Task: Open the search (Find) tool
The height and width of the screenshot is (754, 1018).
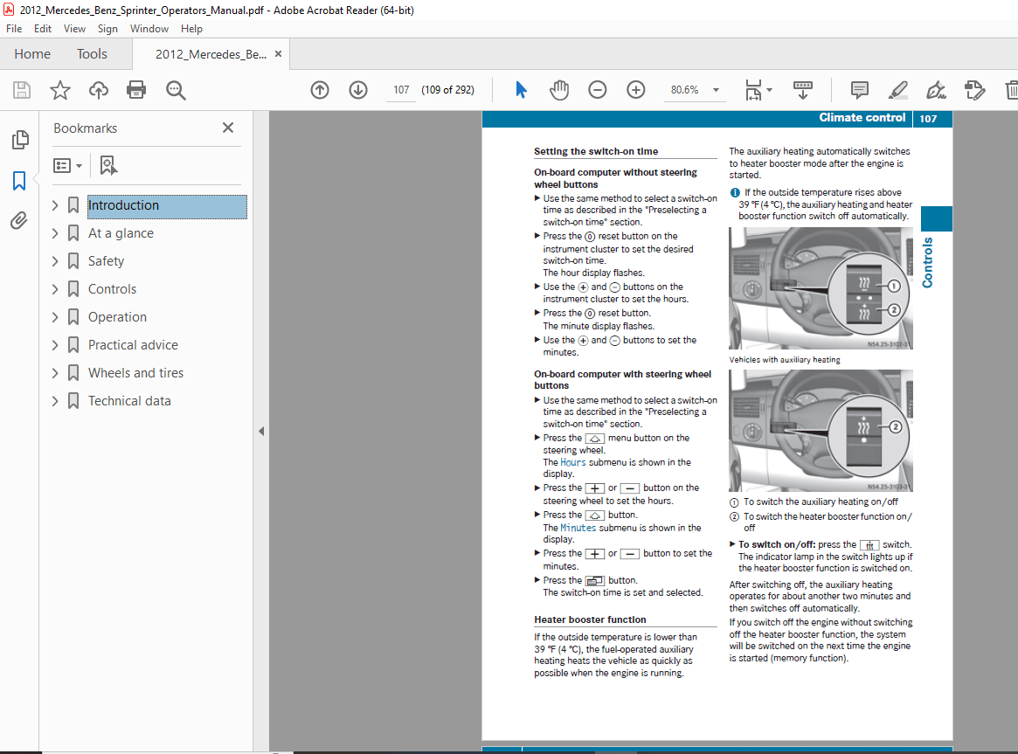Action: (x=176, y=89)
